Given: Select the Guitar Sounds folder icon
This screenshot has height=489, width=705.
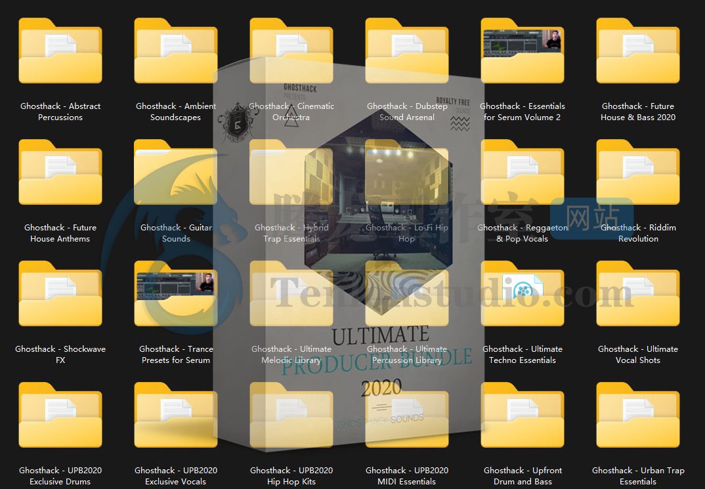Looking at the screenshot, I should click(x=176, y=172).
